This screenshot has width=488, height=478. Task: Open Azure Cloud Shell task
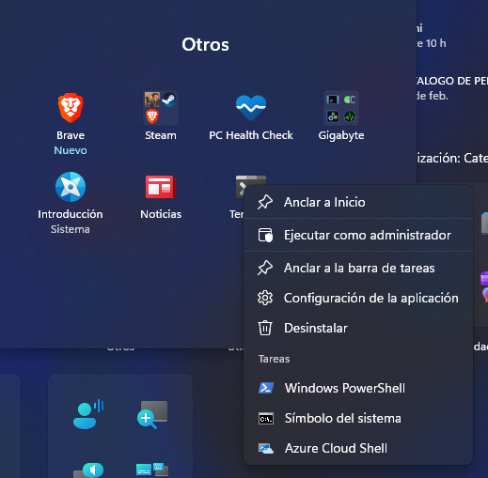click(x=358, y=448)
